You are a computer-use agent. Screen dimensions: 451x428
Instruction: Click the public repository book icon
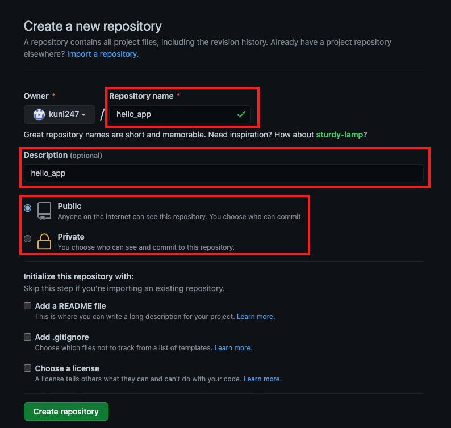click(x=44, y=211)
